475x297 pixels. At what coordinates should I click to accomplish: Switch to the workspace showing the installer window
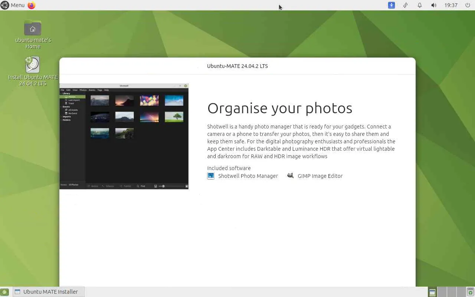[432, 292]
